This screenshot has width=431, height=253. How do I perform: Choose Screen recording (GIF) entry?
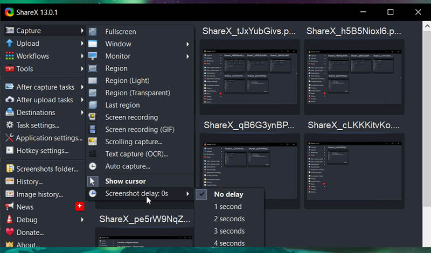pyautogui.click(x=140, y=129)
